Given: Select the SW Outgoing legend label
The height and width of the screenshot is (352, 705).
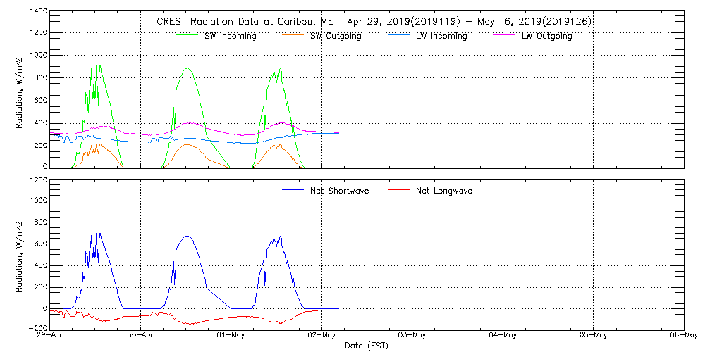Looking at the screenshot, I should (336, 36).
